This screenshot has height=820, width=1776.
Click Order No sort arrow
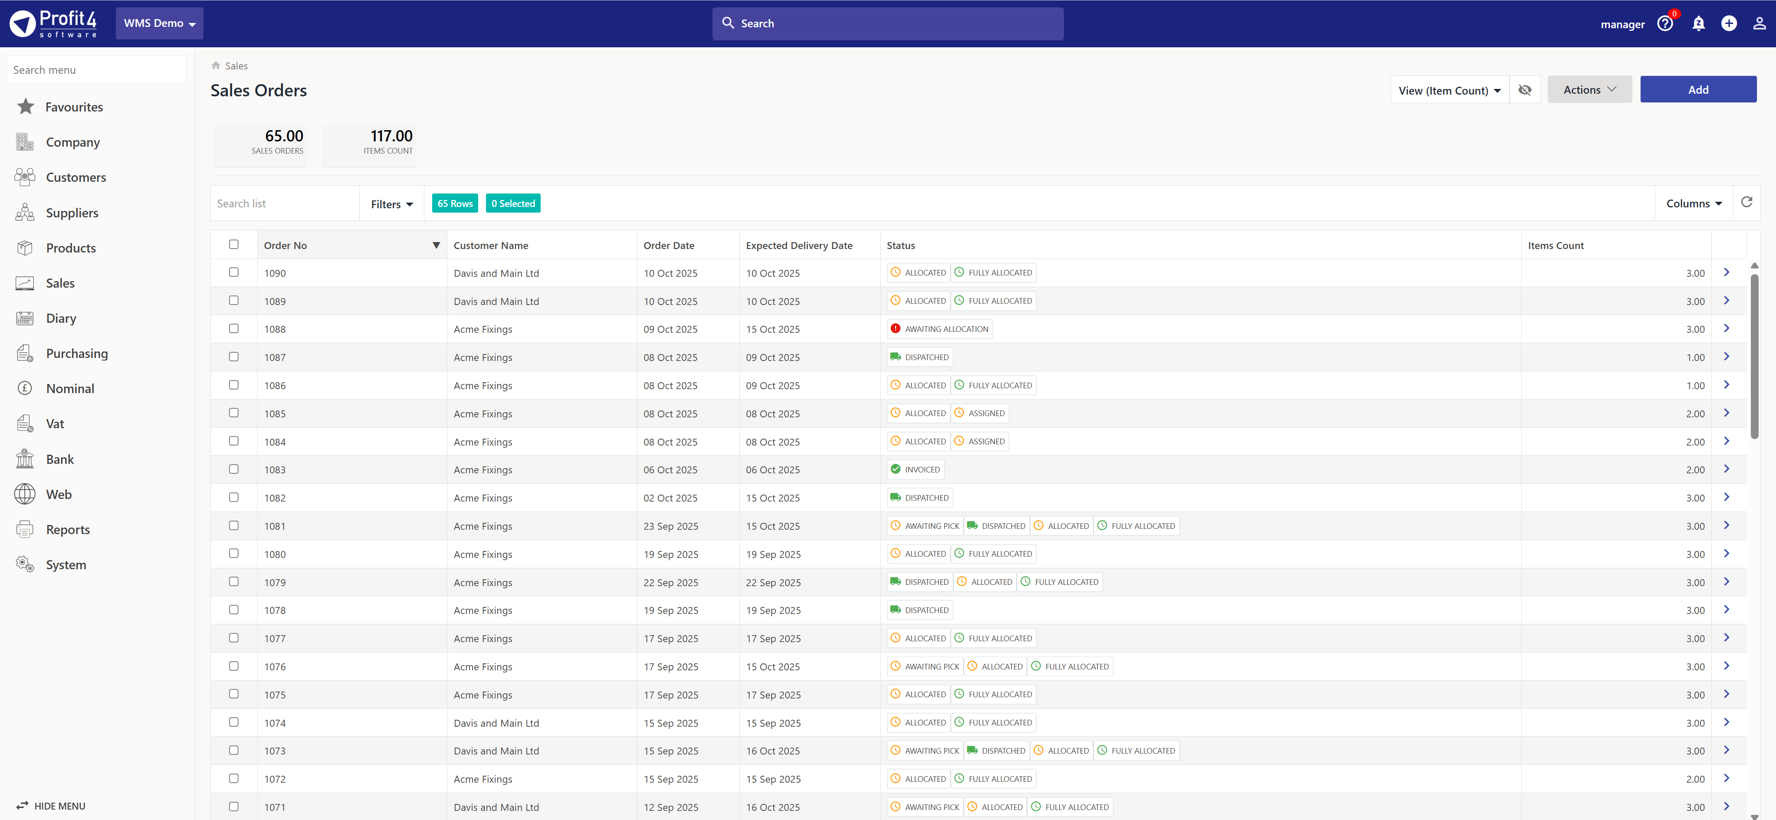pos(436,245)
